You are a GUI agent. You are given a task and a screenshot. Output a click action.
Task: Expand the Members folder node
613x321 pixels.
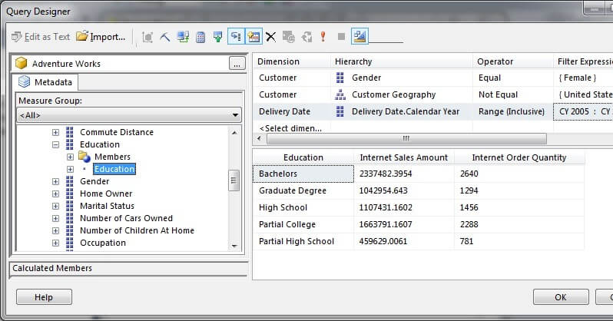70,157
